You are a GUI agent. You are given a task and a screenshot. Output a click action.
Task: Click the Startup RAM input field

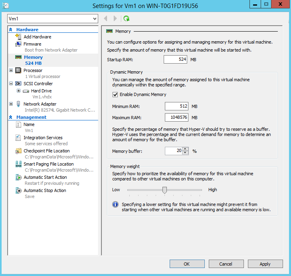(175, 59)
